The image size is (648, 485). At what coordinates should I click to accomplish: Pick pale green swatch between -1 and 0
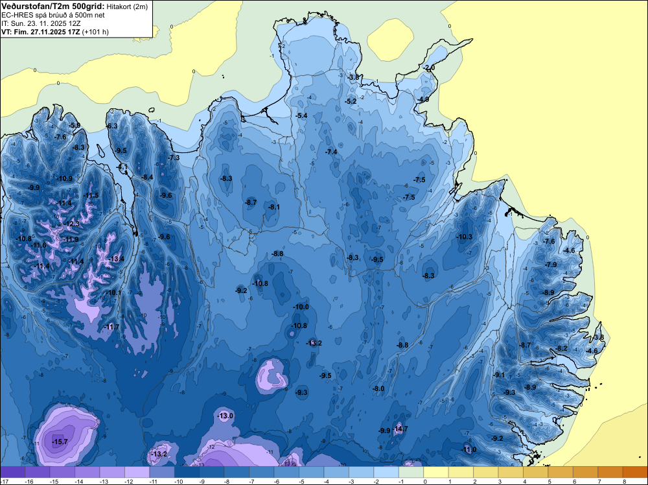411,472
